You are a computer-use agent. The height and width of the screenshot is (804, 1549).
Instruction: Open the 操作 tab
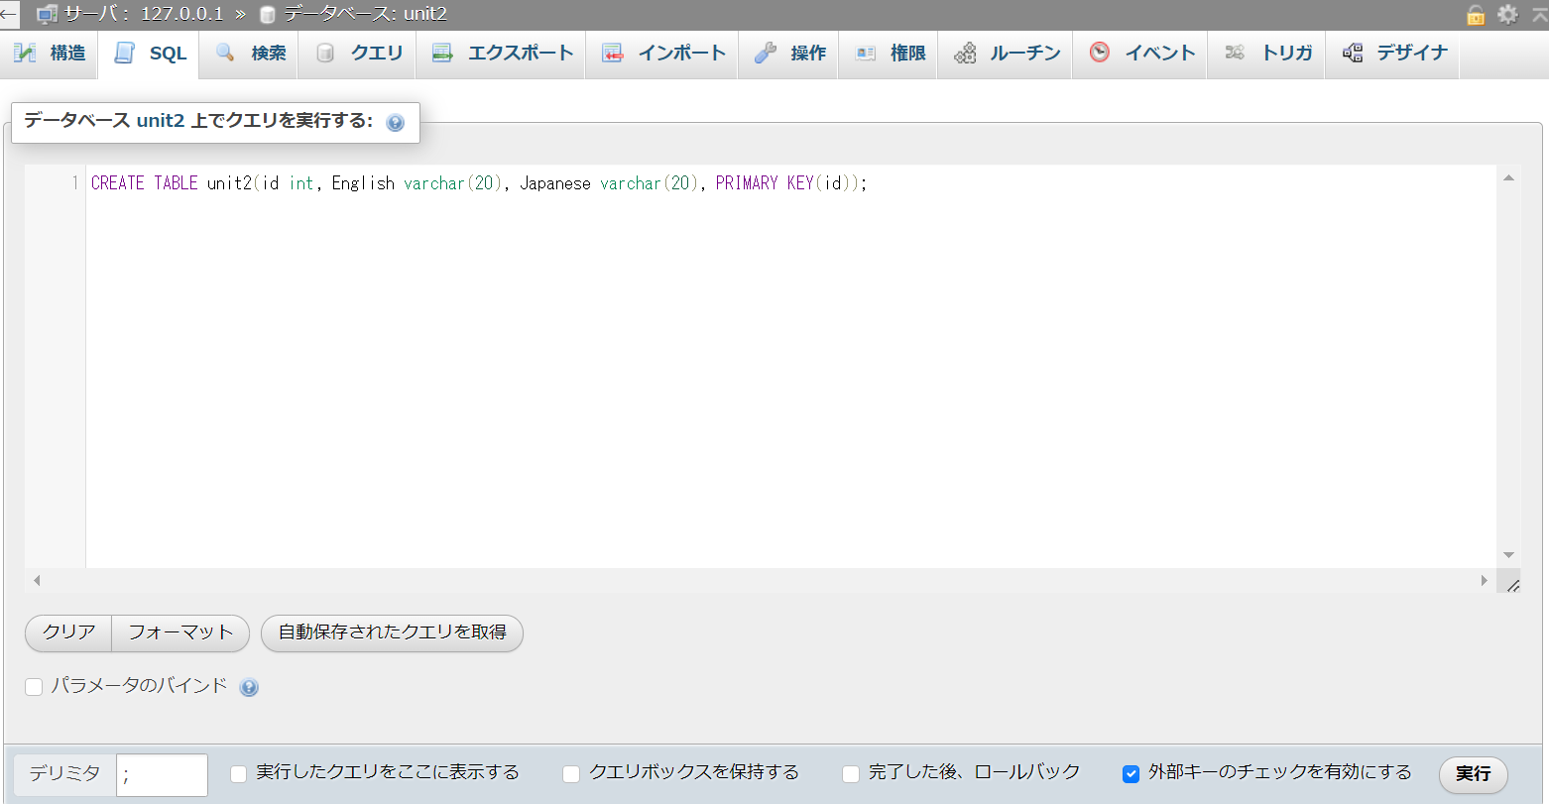pos(789,54)
